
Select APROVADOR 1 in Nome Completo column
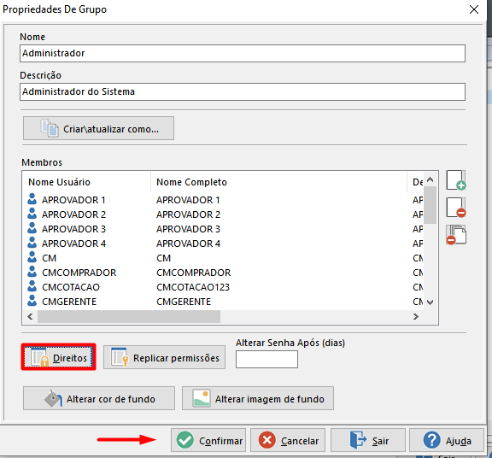click(188, 200)
